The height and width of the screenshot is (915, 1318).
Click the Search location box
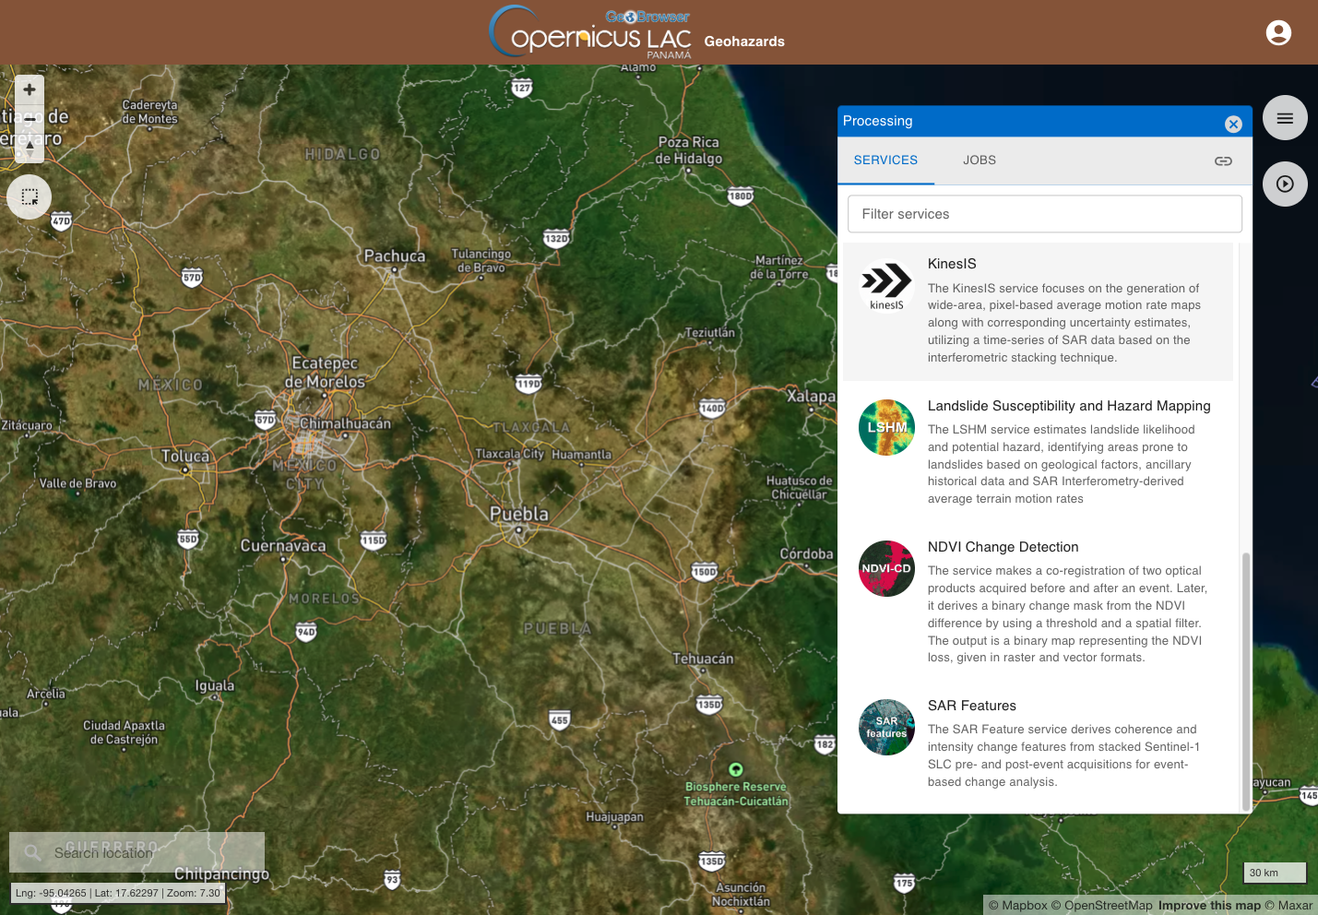(x=137, y=852)
